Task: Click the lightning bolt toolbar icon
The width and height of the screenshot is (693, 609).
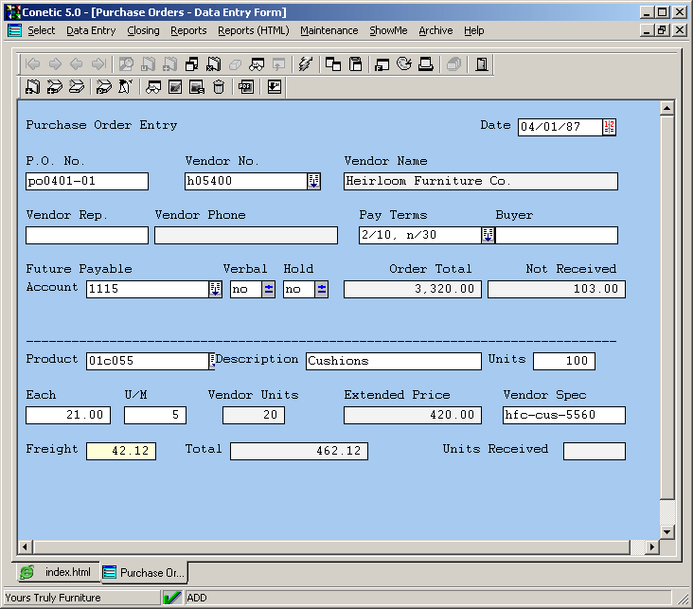Action: [305, 64]
